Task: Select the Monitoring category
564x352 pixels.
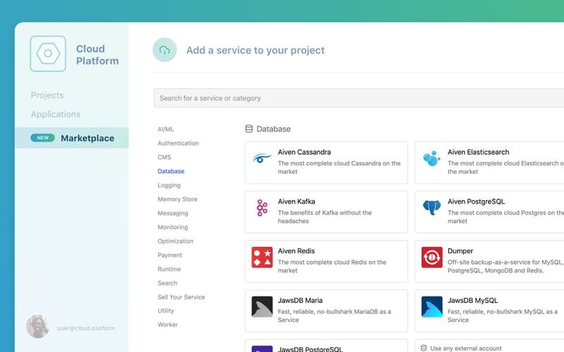Action: (173, 227)
